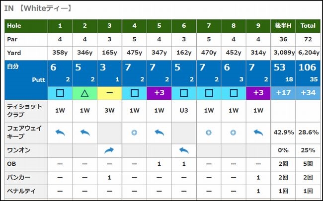Select the triangle score symbol on hole 2

[85, 92]
